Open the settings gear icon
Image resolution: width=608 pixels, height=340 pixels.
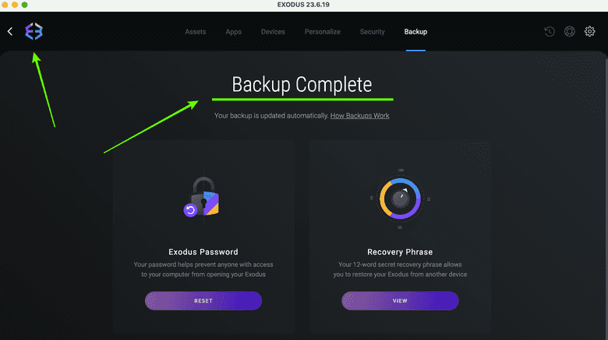tap(590, 32)
